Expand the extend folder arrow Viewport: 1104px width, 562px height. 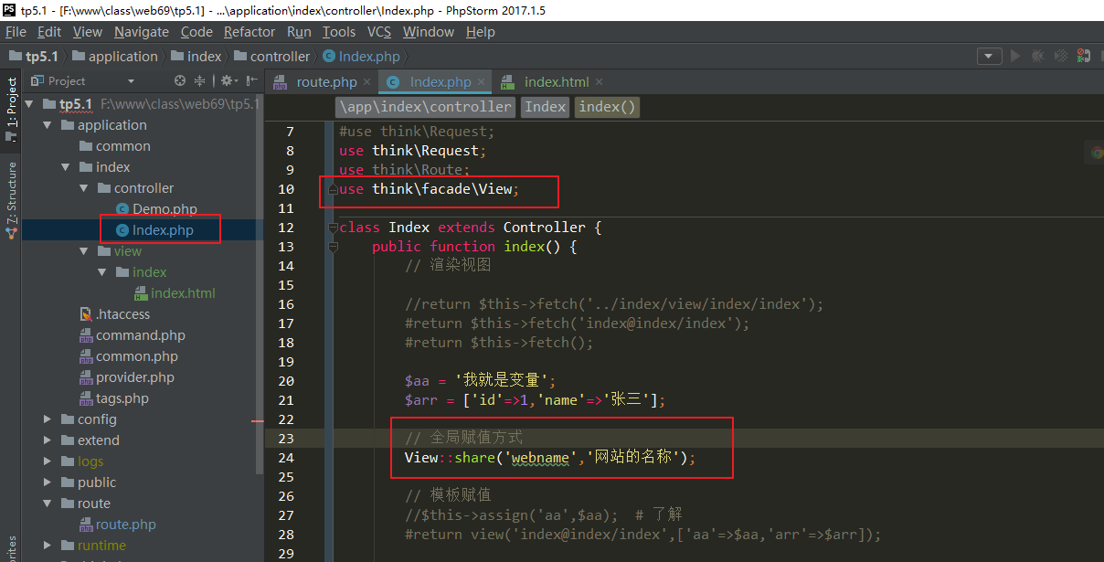(x=47, y=440)
